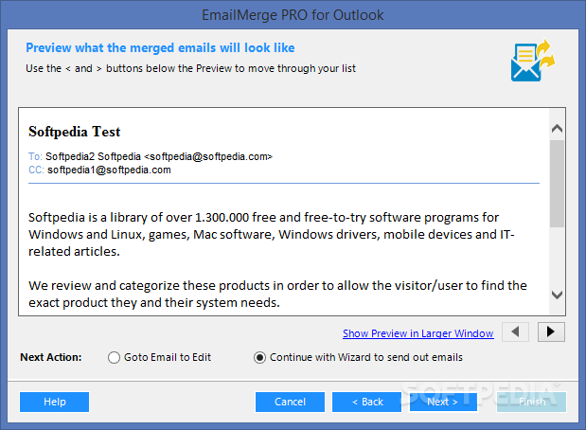The image size is (586, 430).
Task: Click the 'Next Action:' label
Action: [x=51, y=357]
